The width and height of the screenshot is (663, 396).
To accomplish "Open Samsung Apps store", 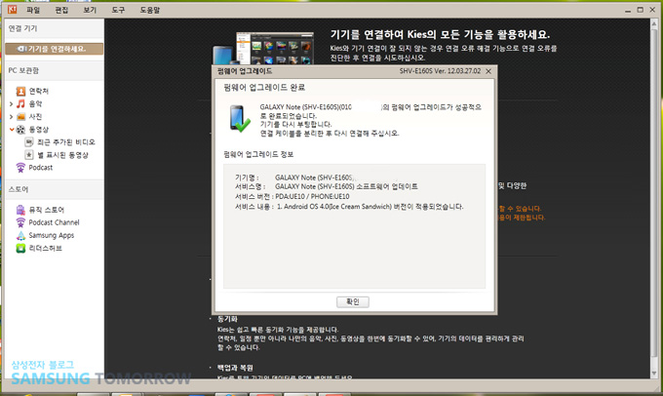I will tap(51, 235).
